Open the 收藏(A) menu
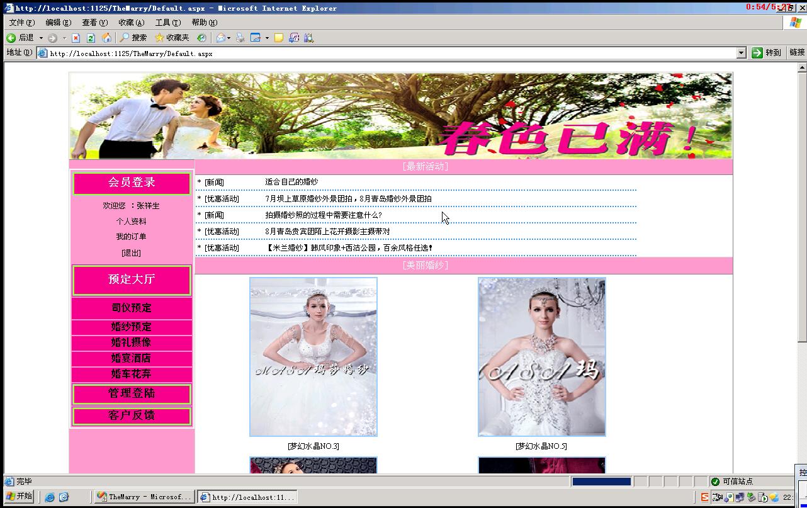This screenshot has height=508, width=807. (132, 23)
